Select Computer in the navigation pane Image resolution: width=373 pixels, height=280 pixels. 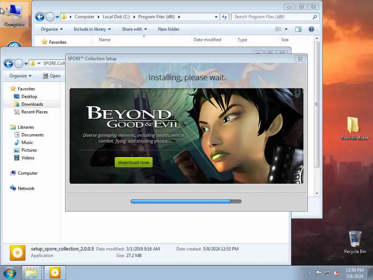click(x=24, y=173)
